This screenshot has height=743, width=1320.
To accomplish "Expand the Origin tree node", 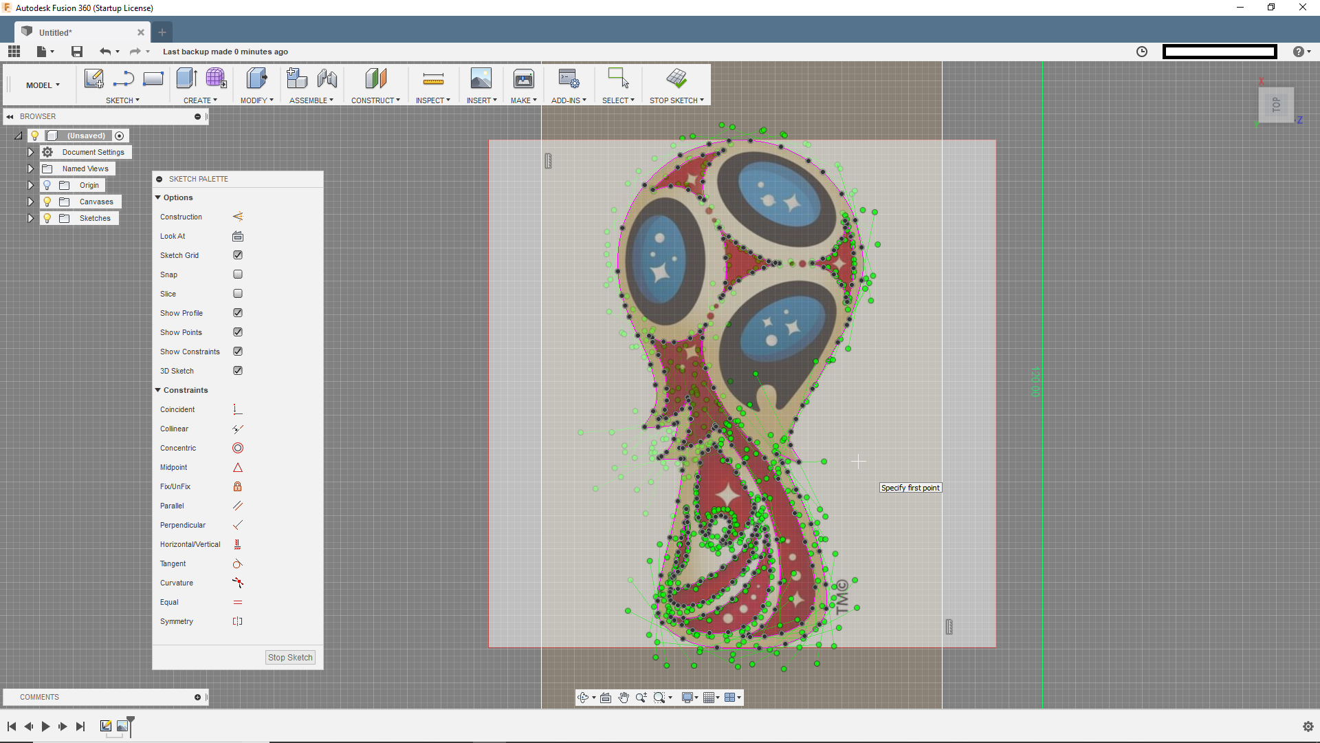I will click(30, 185).
